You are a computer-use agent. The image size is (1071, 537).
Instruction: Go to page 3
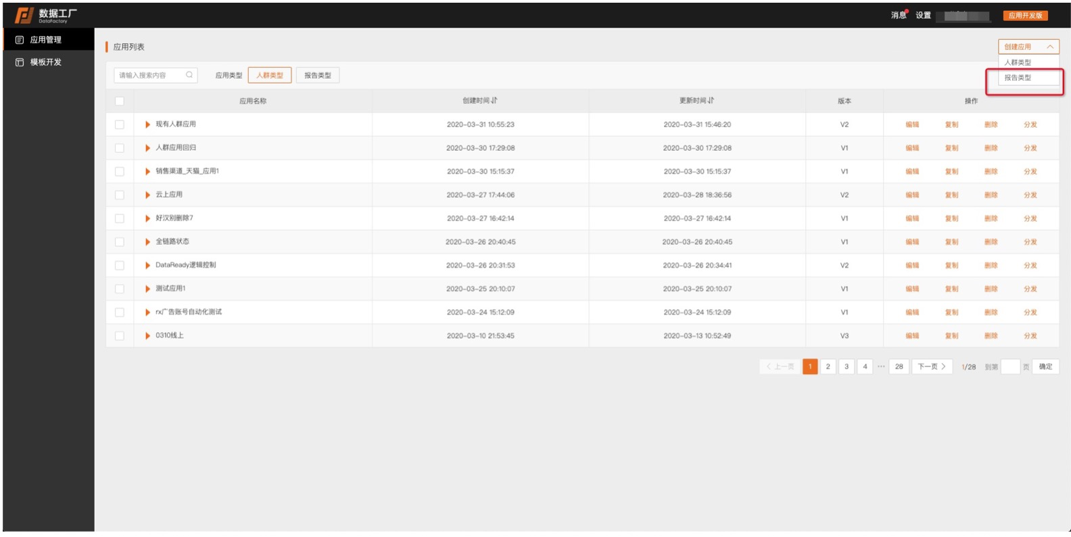pos(847,367)
